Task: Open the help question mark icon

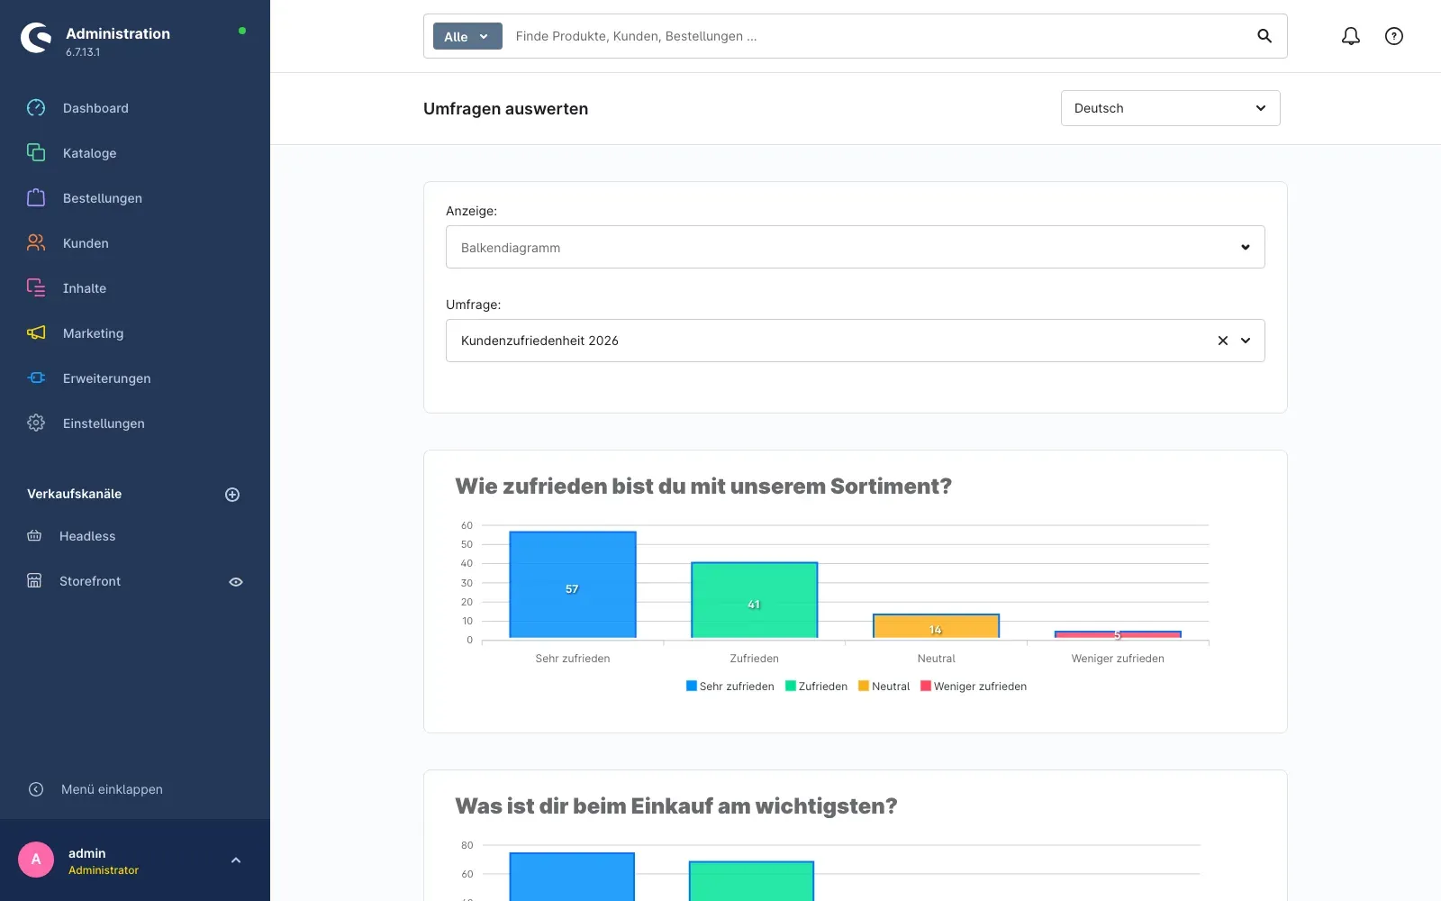Action: point(1394,36)
